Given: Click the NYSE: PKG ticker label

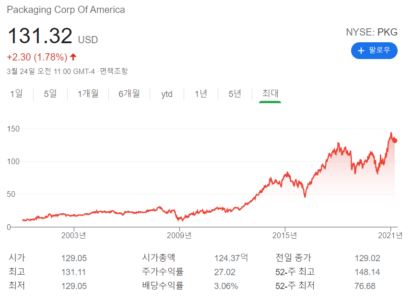Looking at the screenshot, I should tap(372, 32).
